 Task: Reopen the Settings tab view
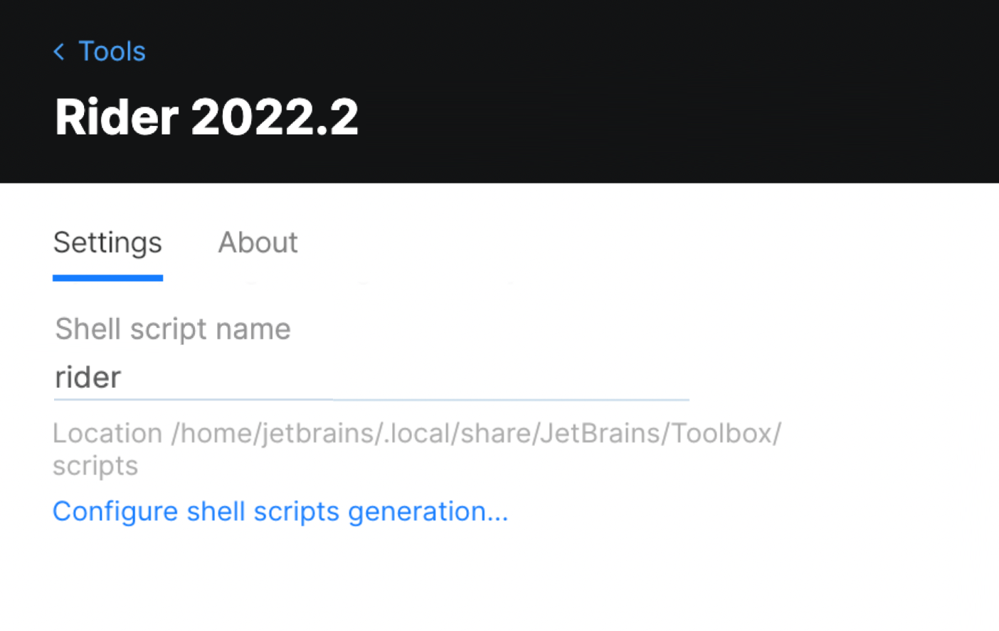[x=107, y=243]
